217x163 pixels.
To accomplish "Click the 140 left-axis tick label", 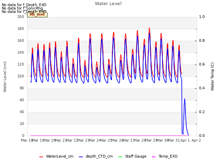I will tap(21, 52).
